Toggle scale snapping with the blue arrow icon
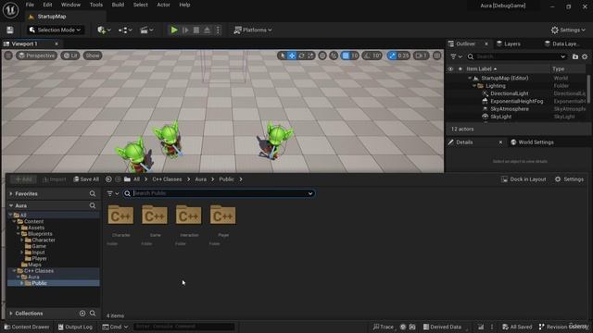Viewport: 593px width, 333px height. tap(392, 55)
